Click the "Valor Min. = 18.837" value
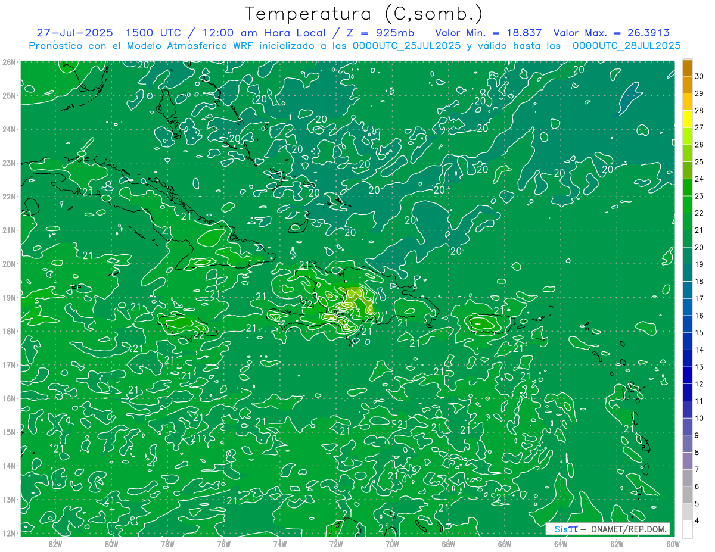 (x=488, y=33)
